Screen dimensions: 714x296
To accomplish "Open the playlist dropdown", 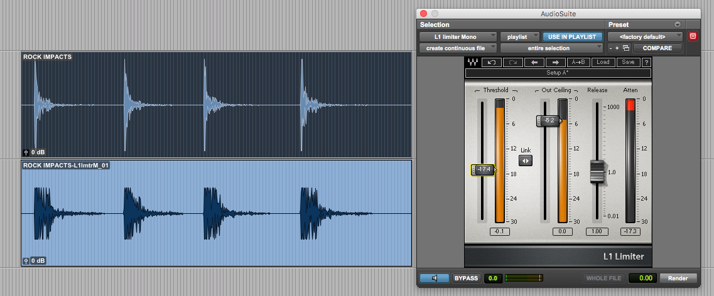I will click(x=519, y=37).
